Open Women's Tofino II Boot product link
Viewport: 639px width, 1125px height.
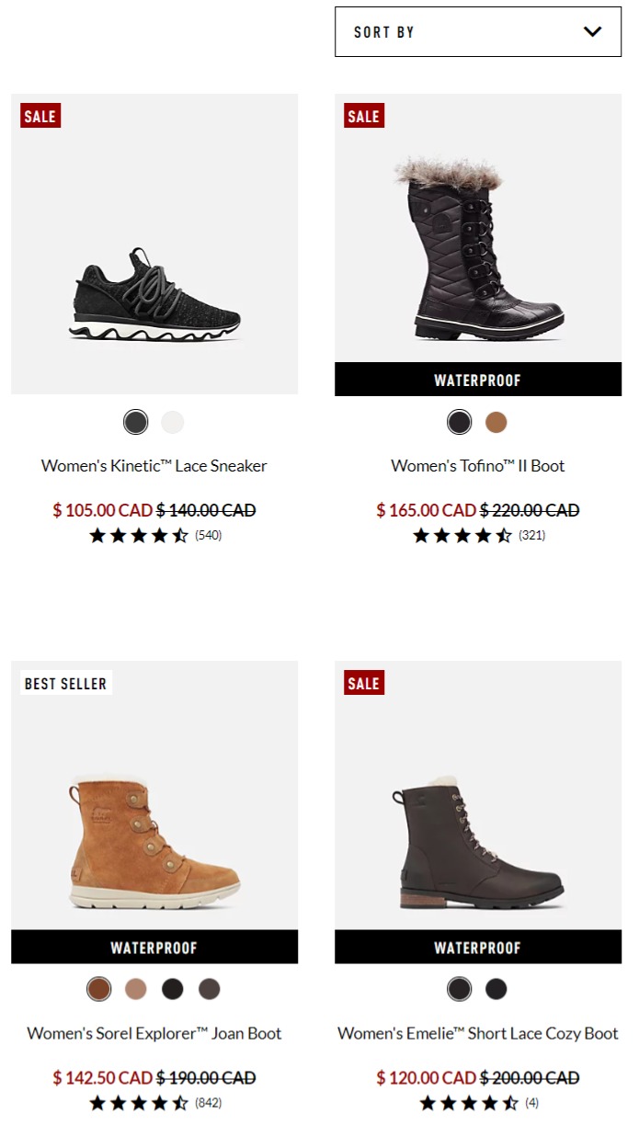pos(478,466)
